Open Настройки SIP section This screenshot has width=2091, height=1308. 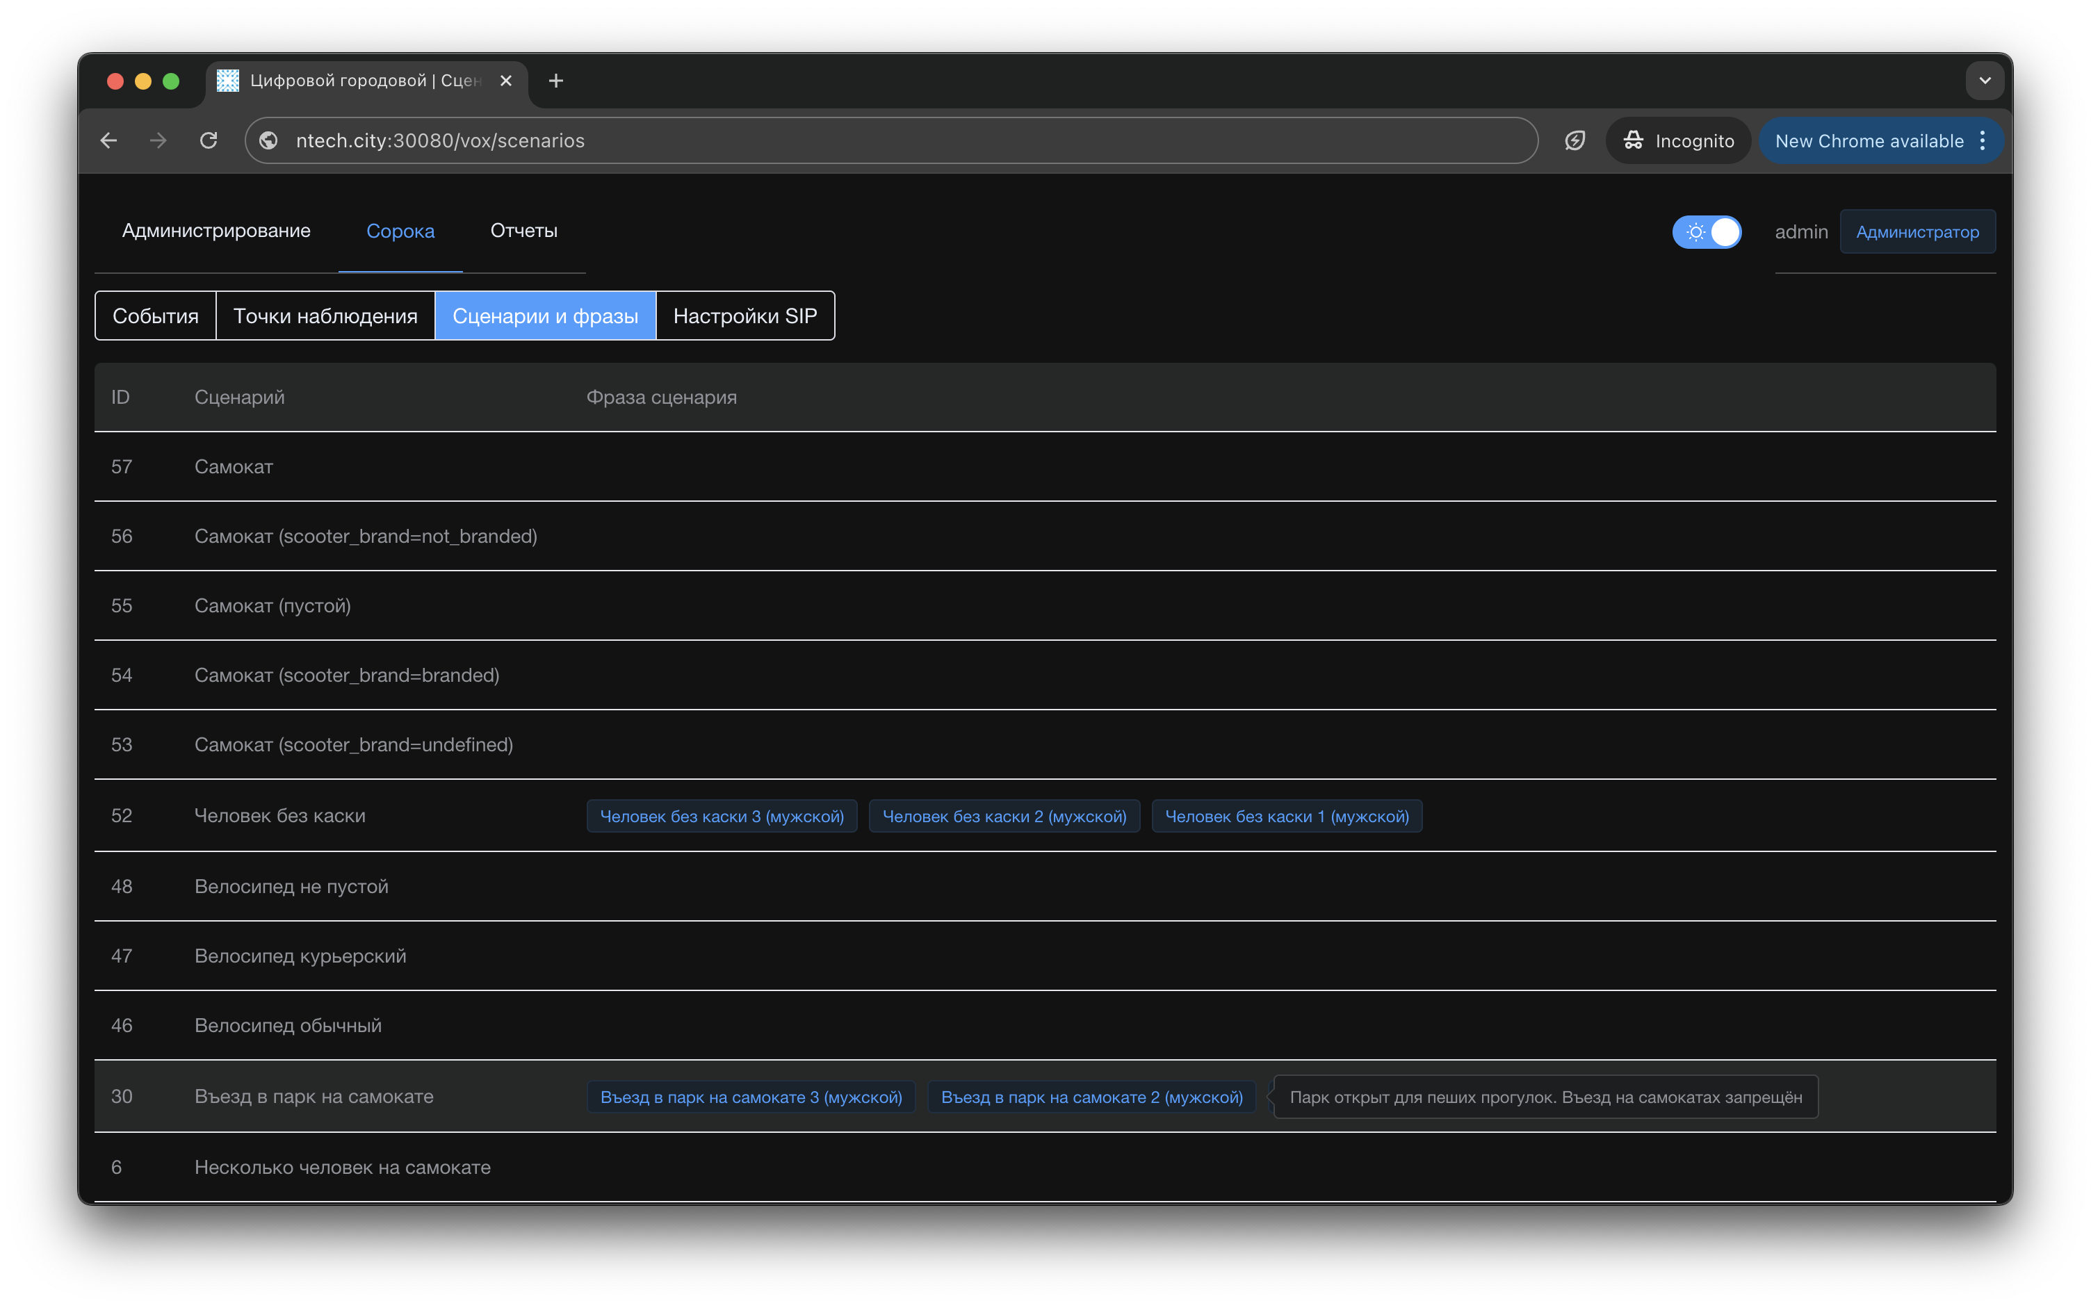(745, 316)
